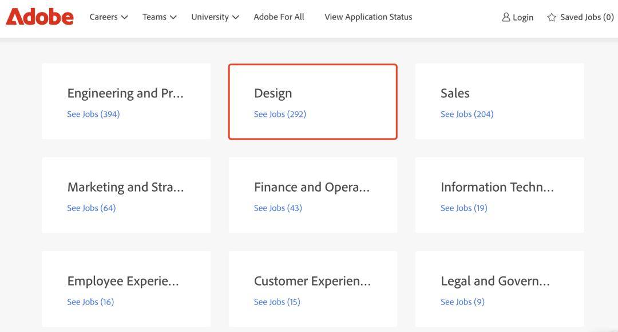
Task: Expand the Careers dropdown chevron
Action: tap(125, 17)
